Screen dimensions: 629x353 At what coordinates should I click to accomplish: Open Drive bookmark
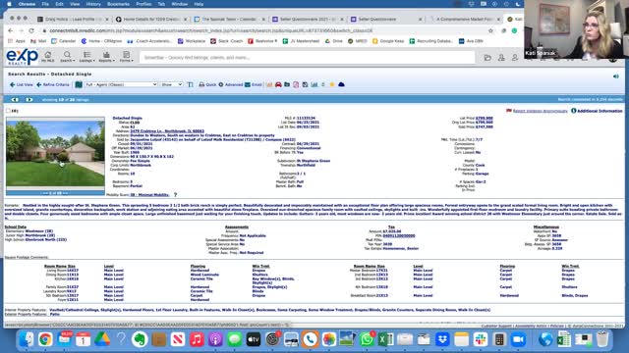click(335, 41)
